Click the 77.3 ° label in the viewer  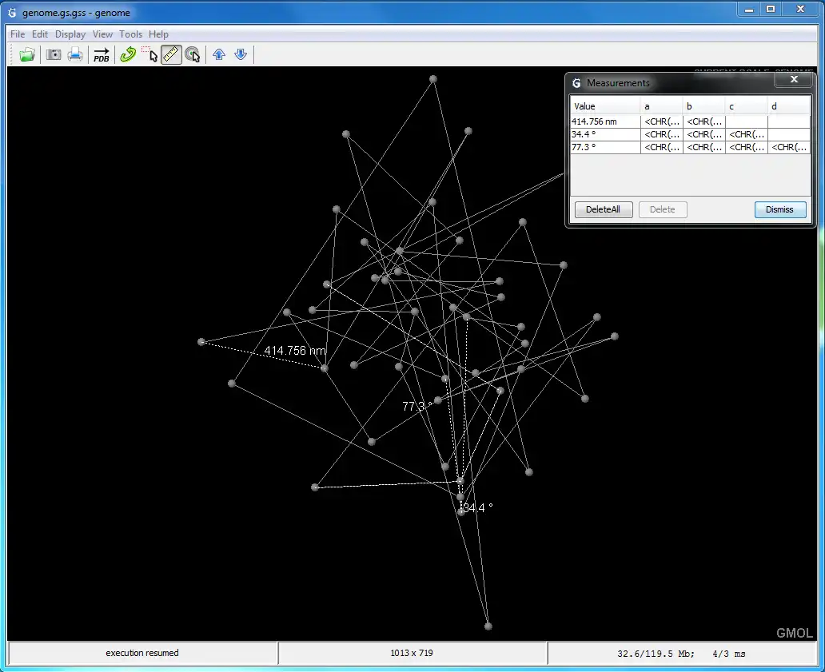[417, 407]
